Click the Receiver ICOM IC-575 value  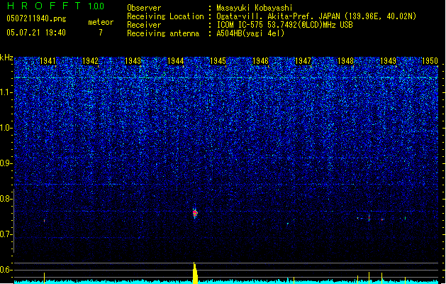click(285, 25)
